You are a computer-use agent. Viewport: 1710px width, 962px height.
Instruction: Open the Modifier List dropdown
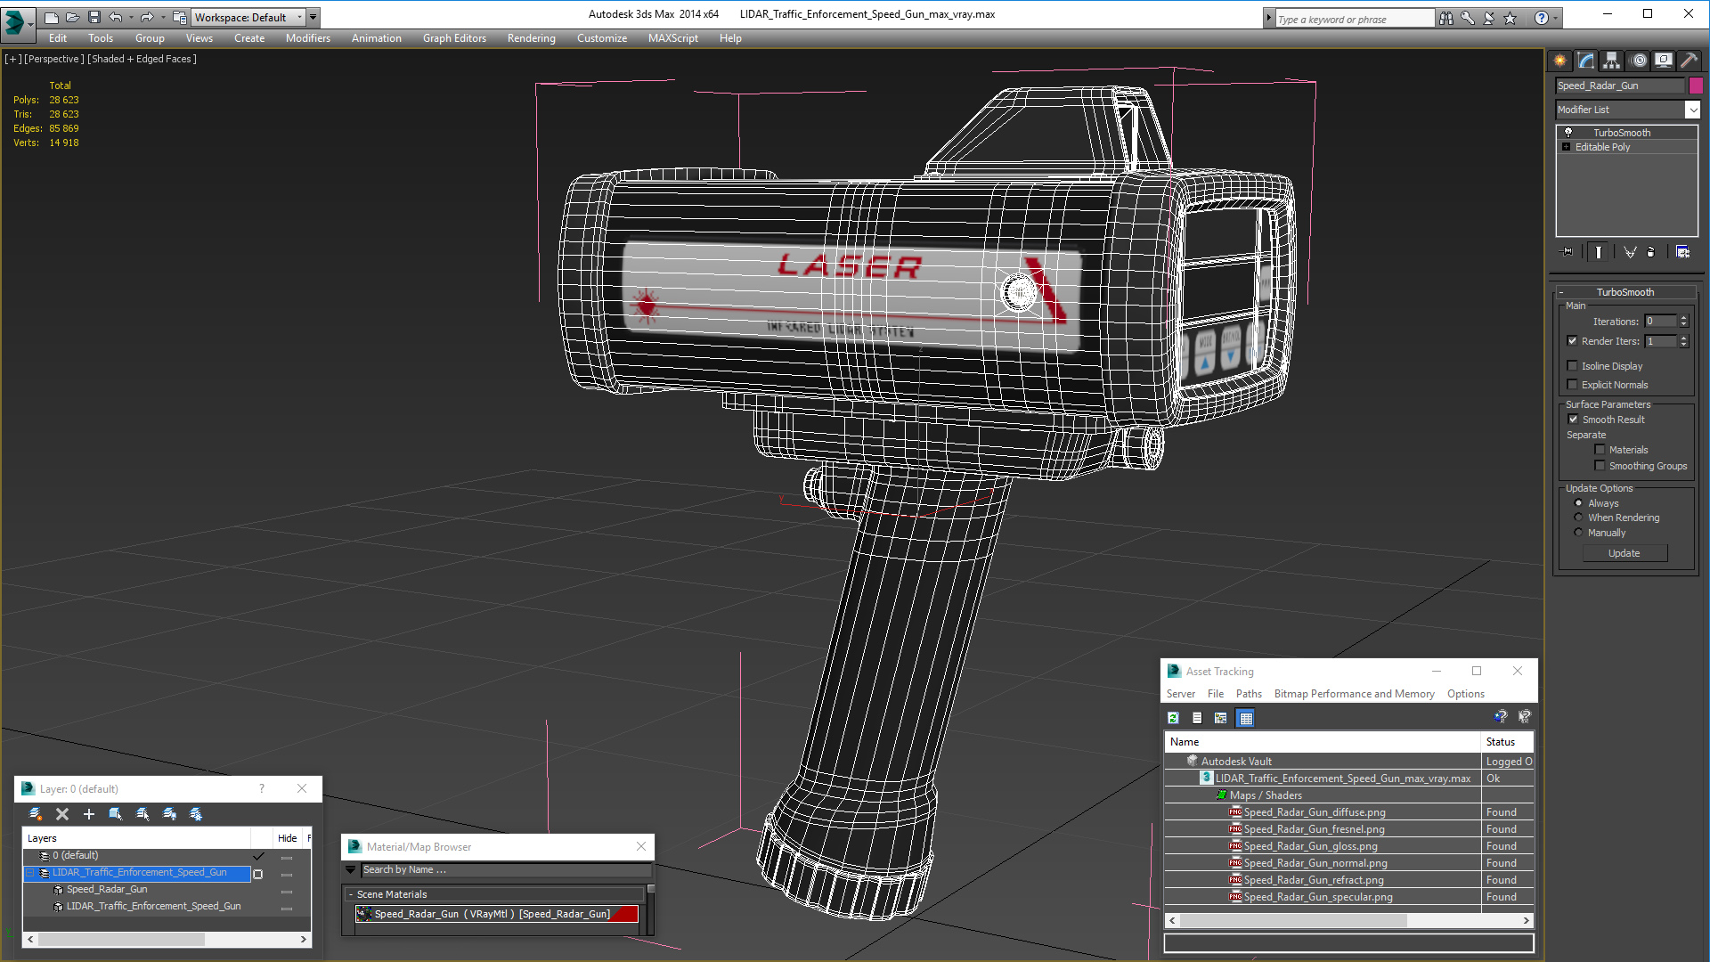click(x=1692, y=110)
